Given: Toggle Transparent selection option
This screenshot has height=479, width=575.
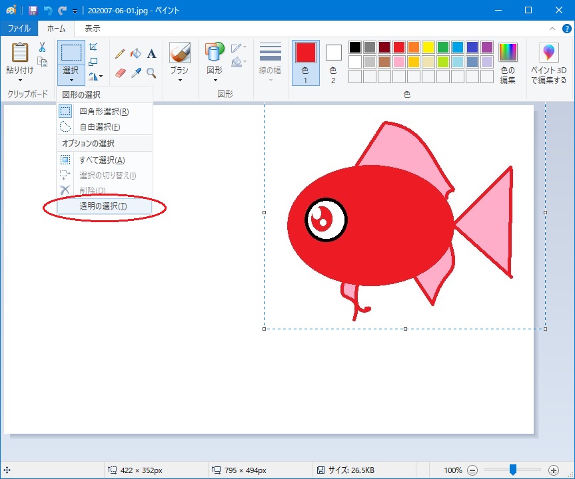Looking at the screenshot, I should coord(105,206).
